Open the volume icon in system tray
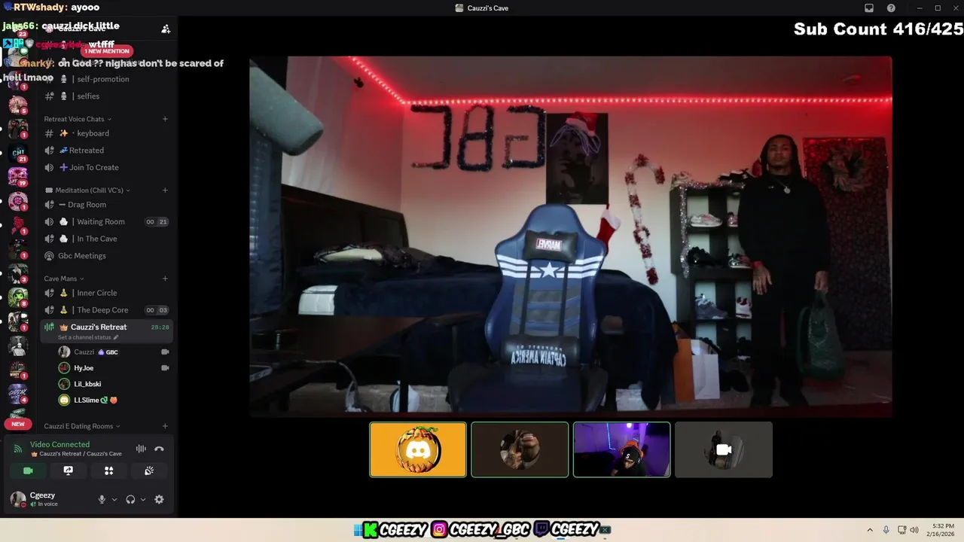 pyautogui.click(x=914, y=530)
